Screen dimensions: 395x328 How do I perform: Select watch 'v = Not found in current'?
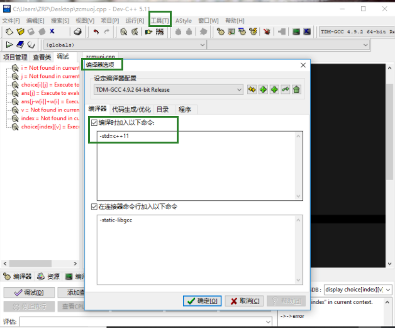50,110
